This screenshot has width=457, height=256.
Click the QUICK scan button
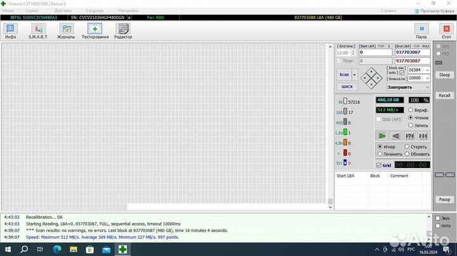click(347, 87)
